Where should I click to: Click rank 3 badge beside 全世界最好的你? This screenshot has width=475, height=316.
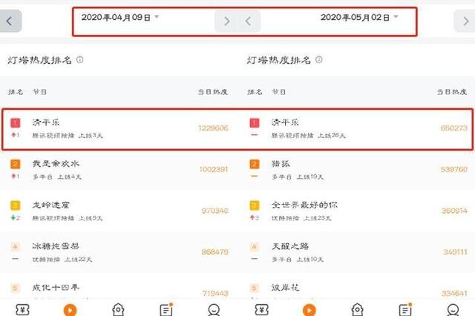pyautogui.click(x=254, y=205)
